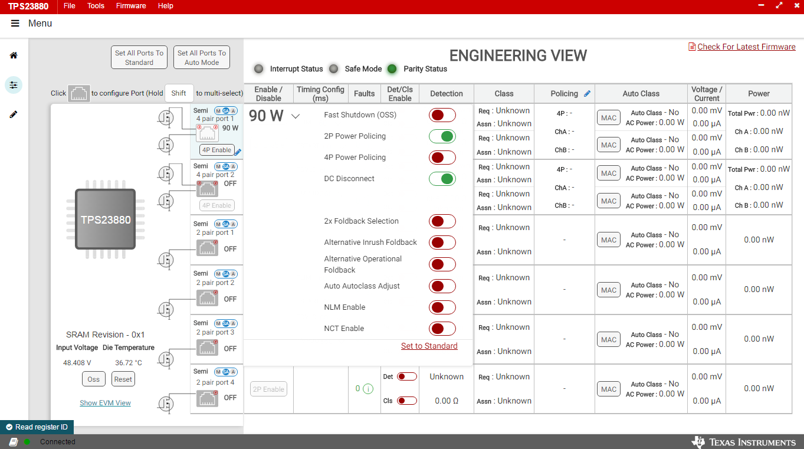
Task: Enable Alternative Inrush Foldback
Action: pos(442,242)
